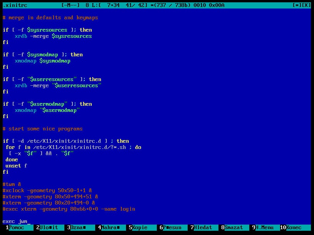Viewport: 314px width, 235px height.
Task: Click the xmodmap "$usermodmap" line
Action: pos(47,110)
